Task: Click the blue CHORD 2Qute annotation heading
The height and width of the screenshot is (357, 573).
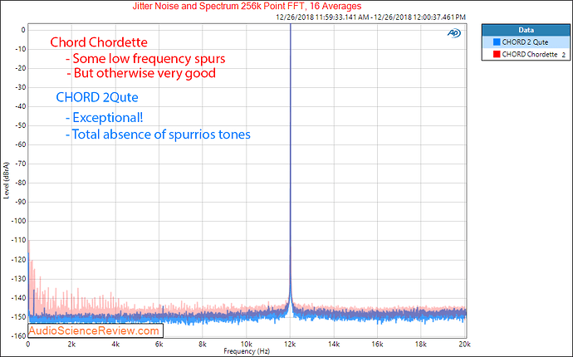Action: (97, 97)
